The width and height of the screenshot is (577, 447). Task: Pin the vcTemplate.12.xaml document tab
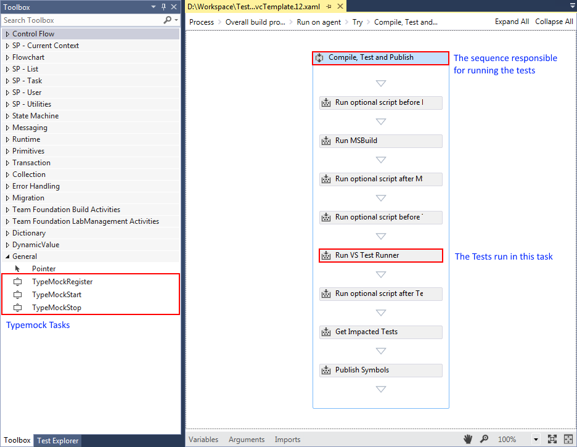329,6
